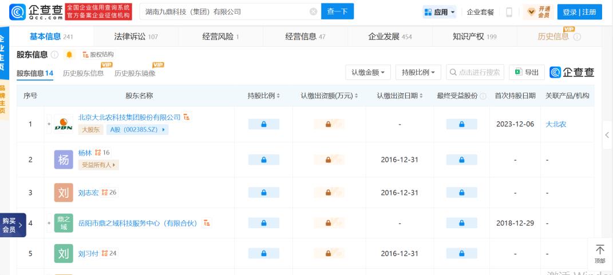Image resolution: width=613 pixels, height=275 pixels.
Task: Open 股权结构 button
Action: (98, 55)
